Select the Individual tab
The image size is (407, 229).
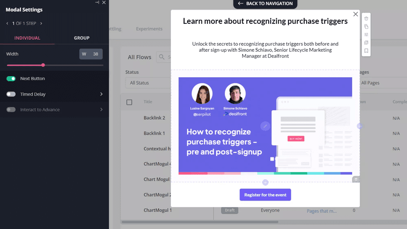[27, 38]
